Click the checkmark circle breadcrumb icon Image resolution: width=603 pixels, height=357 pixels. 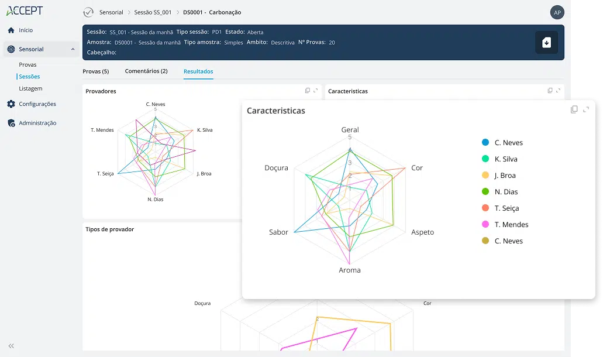coord(88,12)
